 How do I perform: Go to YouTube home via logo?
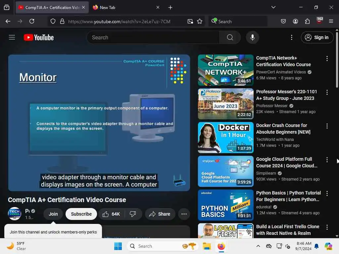(x=39, y=37)
